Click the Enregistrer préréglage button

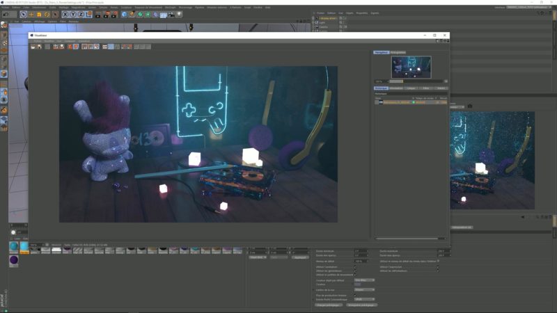click(x=361, y=305)
